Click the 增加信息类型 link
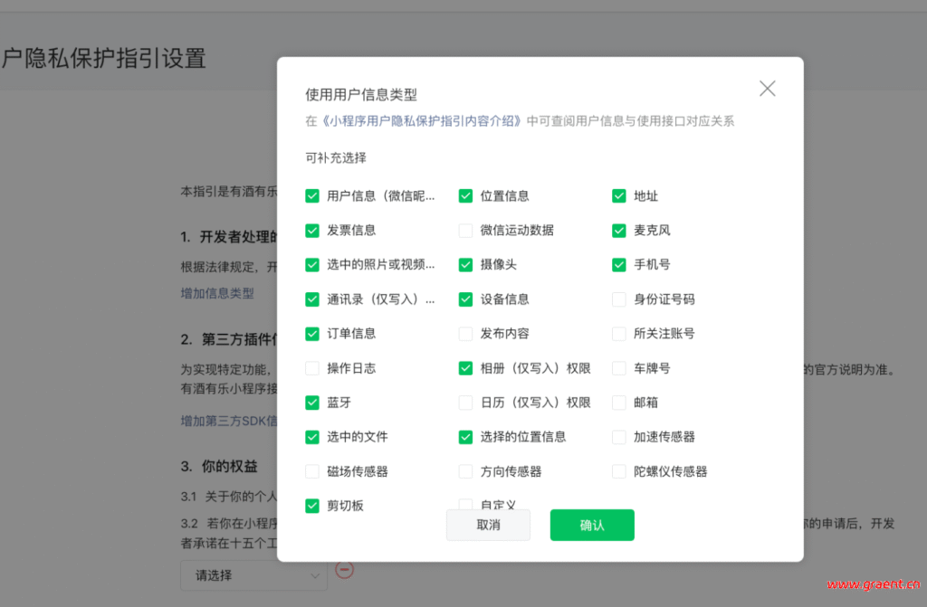This screenshot has width=927, height=607. point(217,293)
